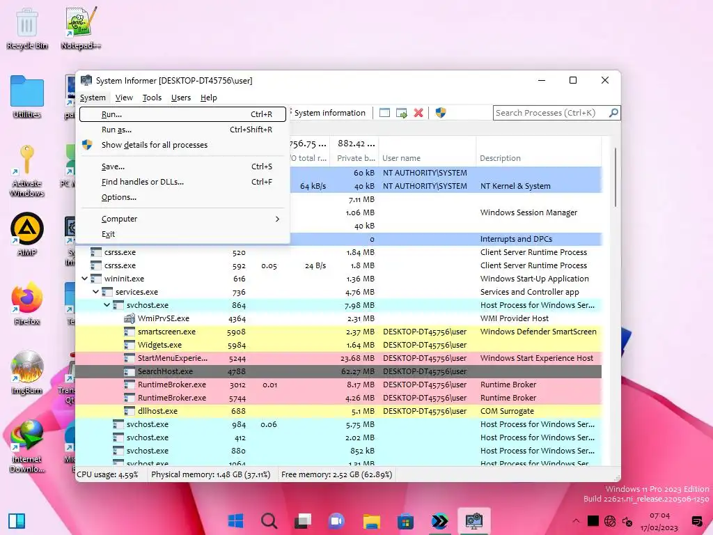Launch the AIMP desktop shortcut

(x=27, y=234)
